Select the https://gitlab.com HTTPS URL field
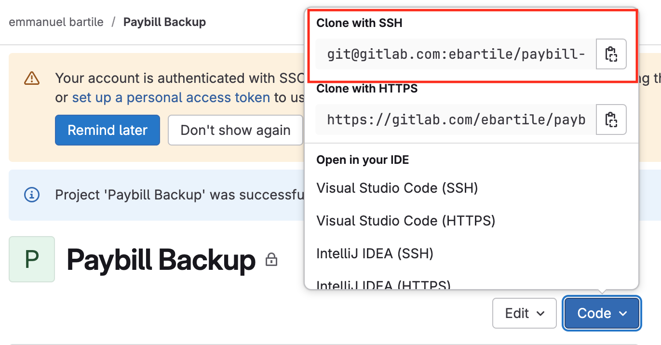Image resolution: width=661 pixels, height=345 pixels. pos(456,119)
